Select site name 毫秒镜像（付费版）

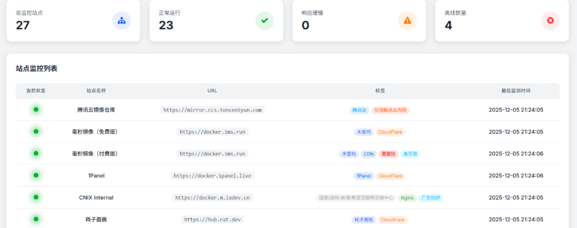tap(96, 153)
